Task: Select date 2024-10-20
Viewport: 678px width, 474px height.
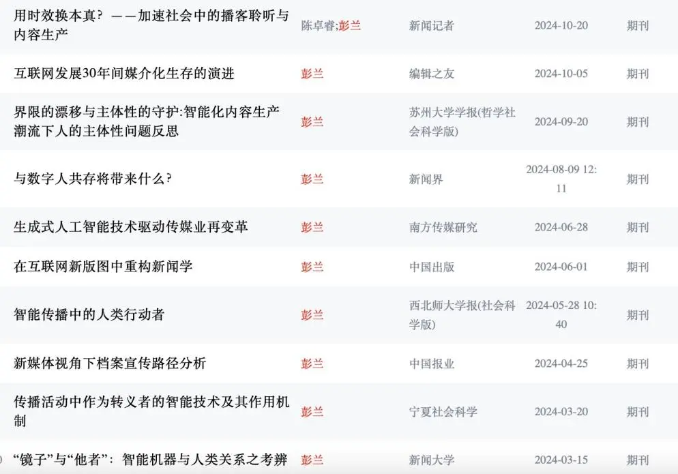Action: pyautogui.click(x=561, y=25)
